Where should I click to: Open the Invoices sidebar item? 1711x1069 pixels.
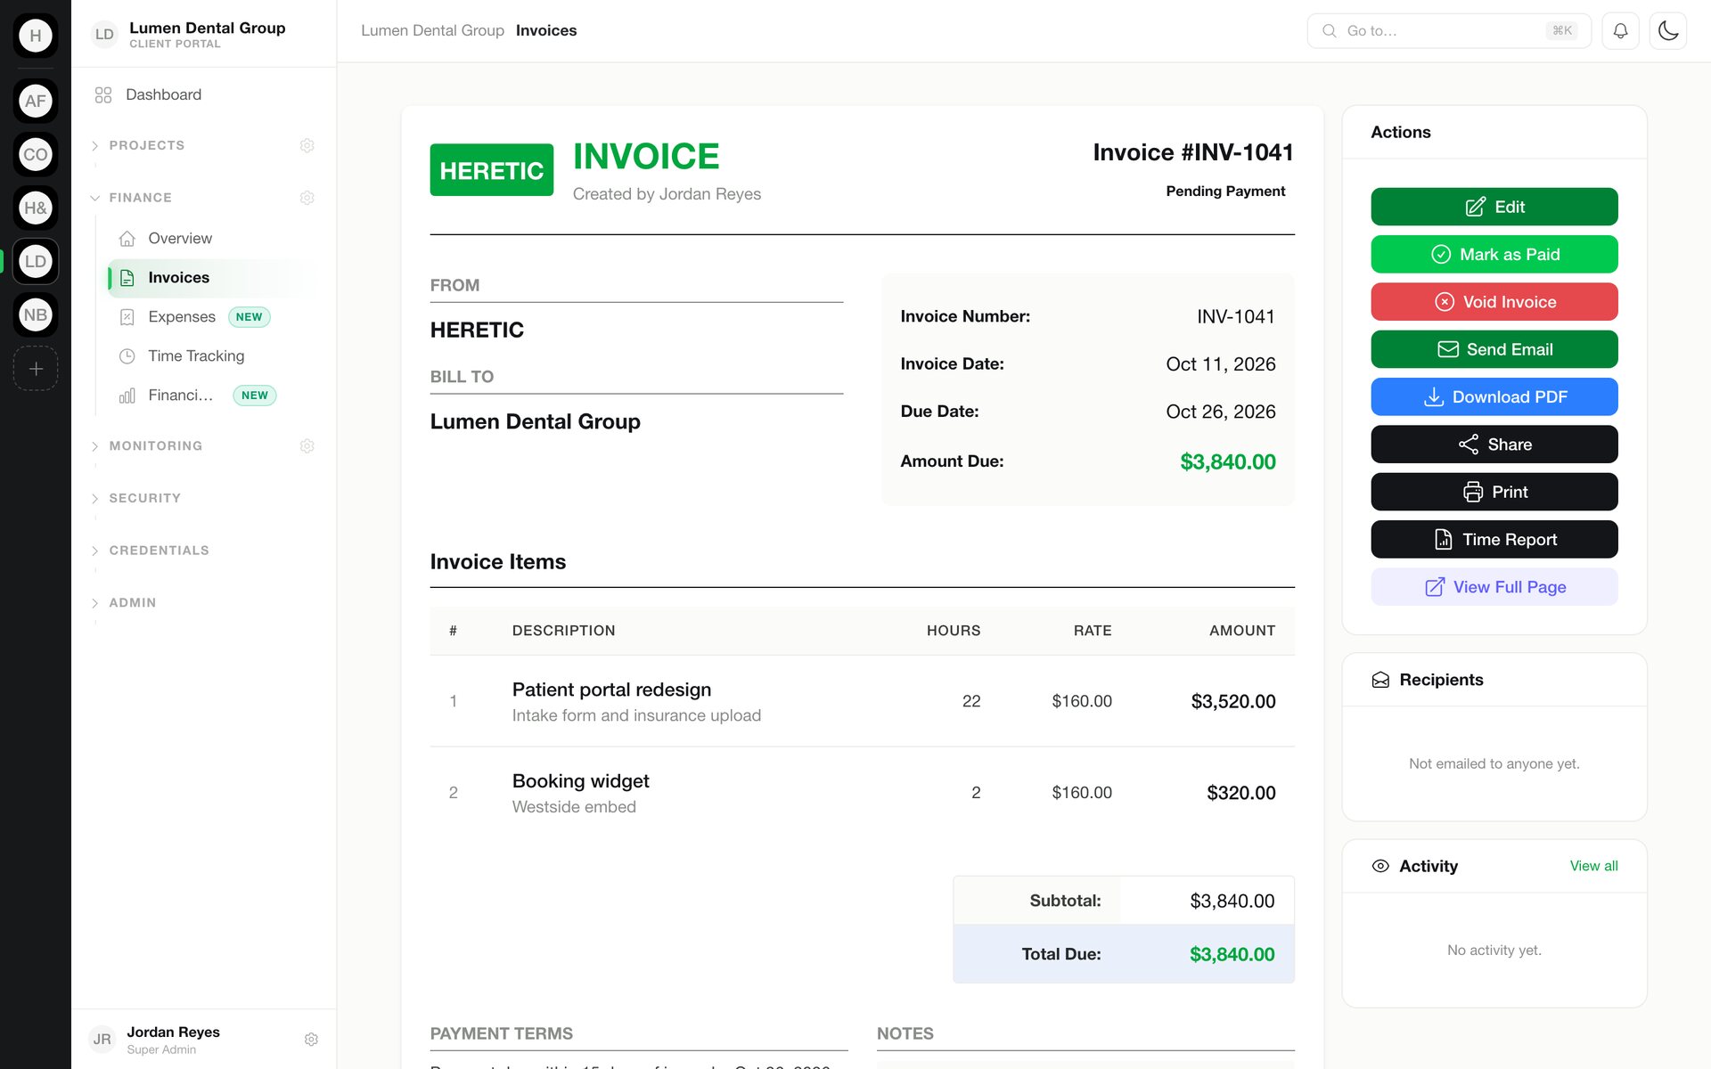213,278
